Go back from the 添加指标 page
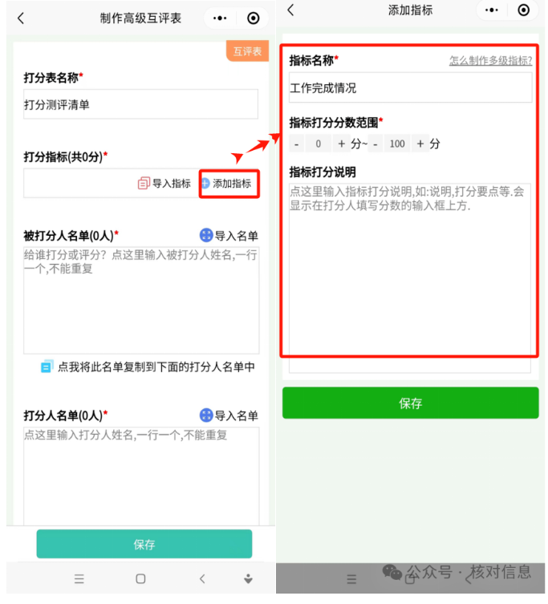Viewport: 548px width, 604px height. click(291, 10)
